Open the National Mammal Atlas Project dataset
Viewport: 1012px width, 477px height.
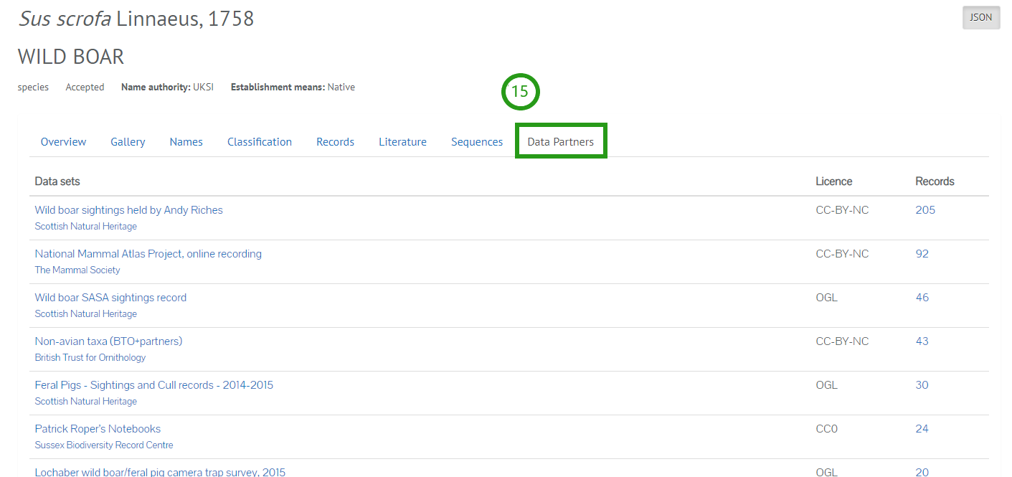tap(148, 253)
